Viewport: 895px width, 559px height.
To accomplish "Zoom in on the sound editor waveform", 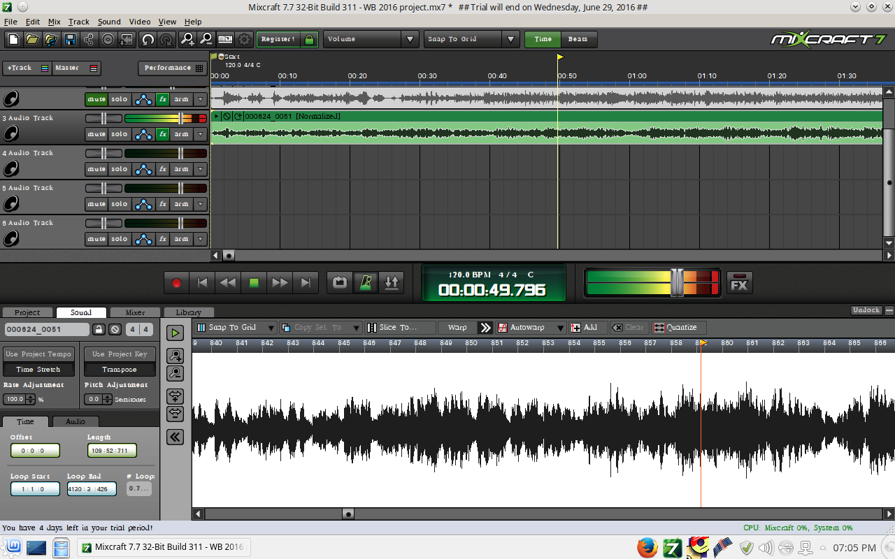I will click(x=175, y=356).
